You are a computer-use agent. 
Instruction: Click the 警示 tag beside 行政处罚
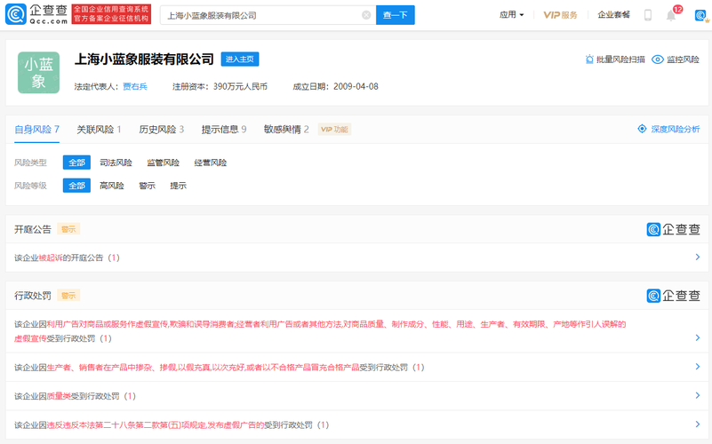68,295
